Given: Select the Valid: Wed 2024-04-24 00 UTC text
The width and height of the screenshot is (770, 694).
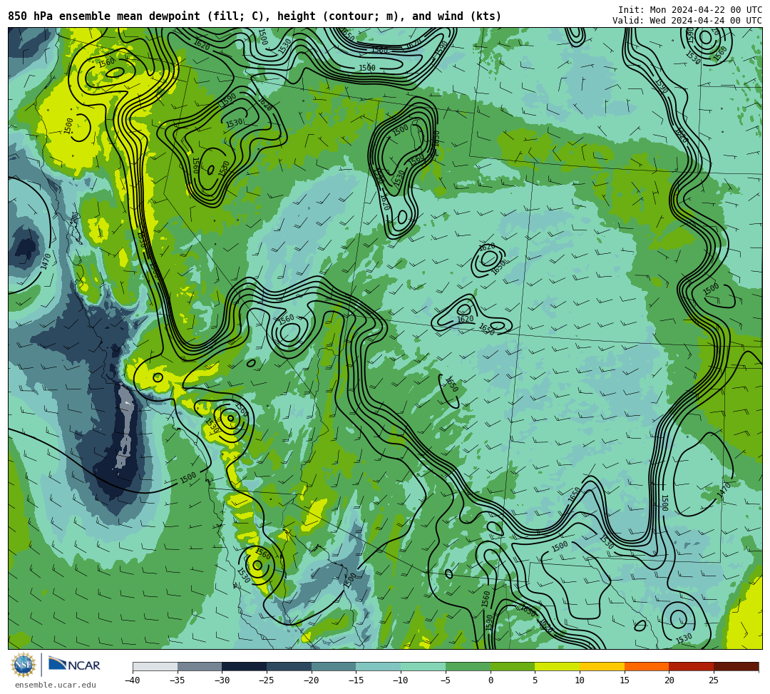Looking at the screenshot, I should pos(687,21).
